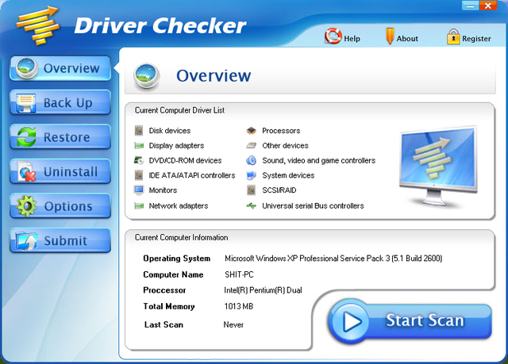Open Help from the top bar
This screenshot has width=508, height=364.
tap(352, 39)
